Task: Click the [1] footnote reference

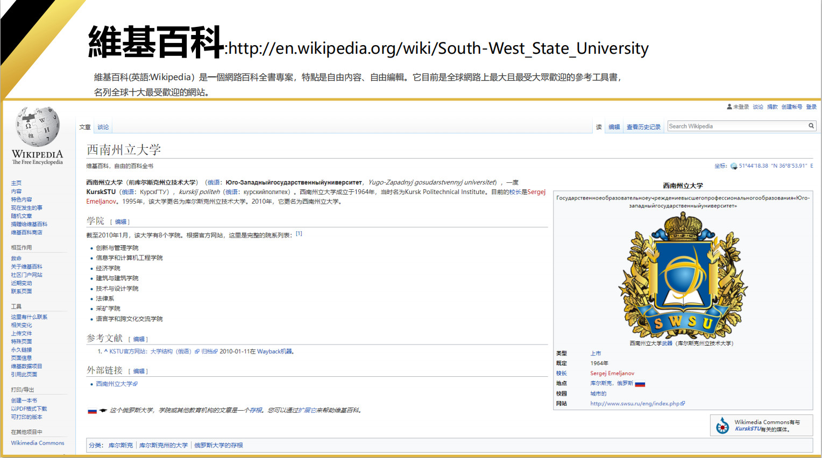Action: click(299, 234)
